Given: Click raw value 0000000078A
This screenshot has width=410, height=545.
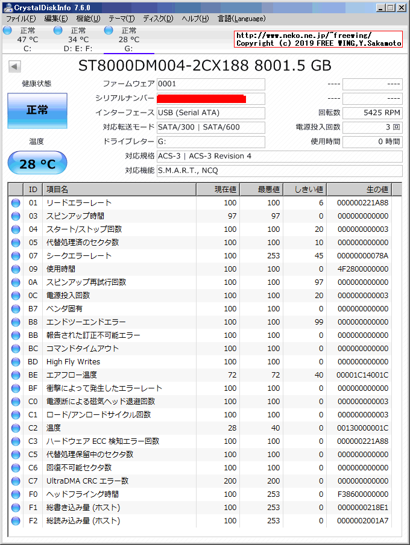Looking at the screenshot, I should (x=362, y=256).
